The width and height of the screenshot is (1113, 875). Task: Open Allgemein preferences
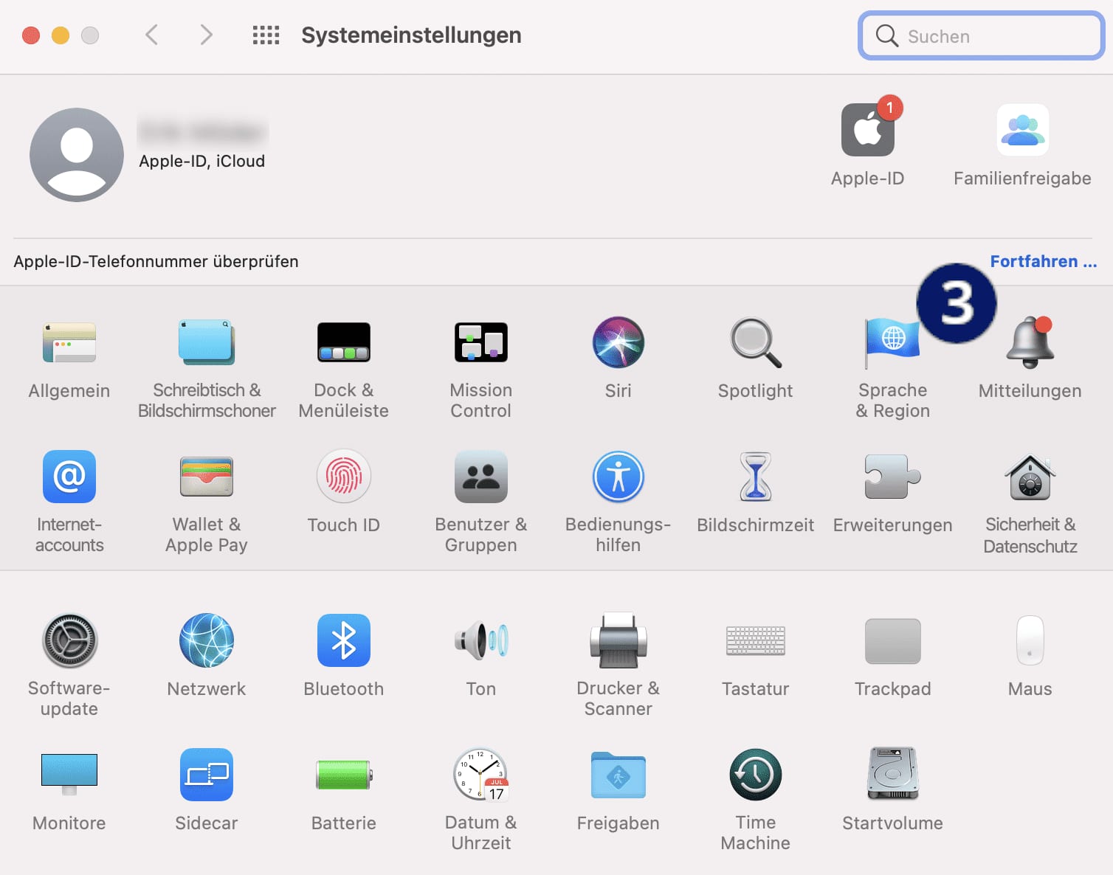coord(69,343)
